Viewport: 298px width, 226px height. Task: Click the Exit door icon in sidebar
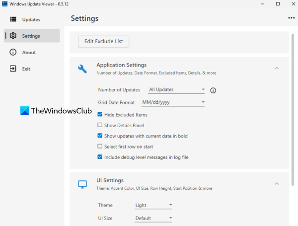click(13, 69)
